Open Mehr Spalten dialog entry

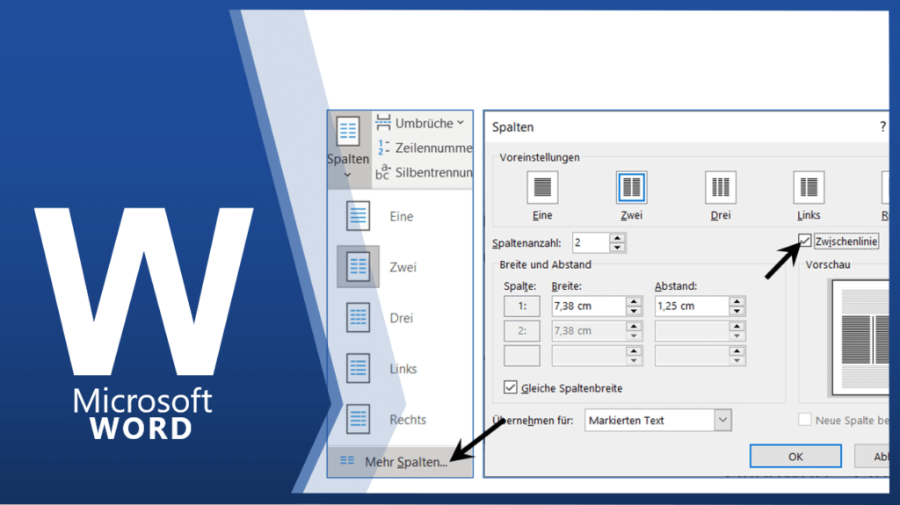click(x=404, y=462)
